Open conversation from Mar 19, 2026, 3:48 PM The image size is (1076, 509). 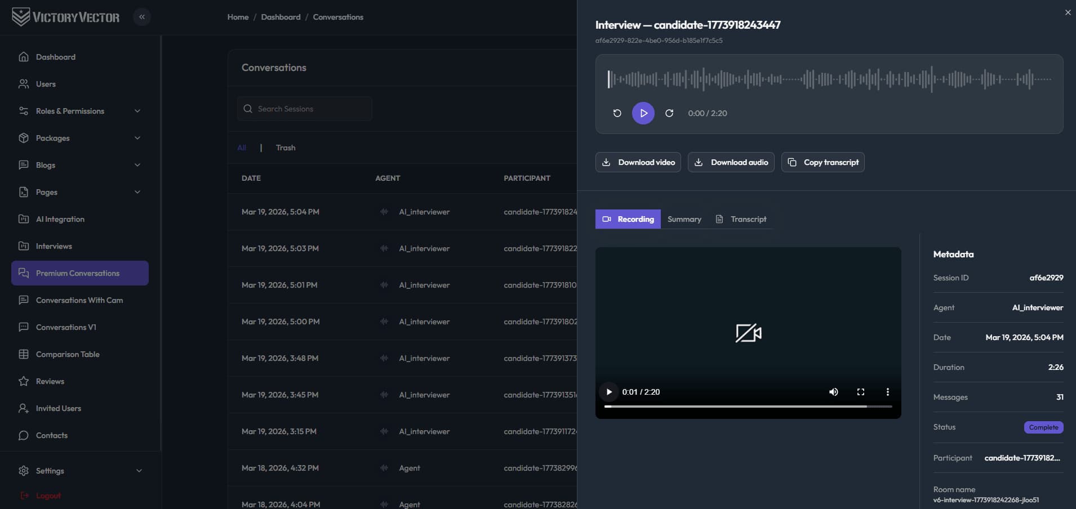tap(402, 358)
